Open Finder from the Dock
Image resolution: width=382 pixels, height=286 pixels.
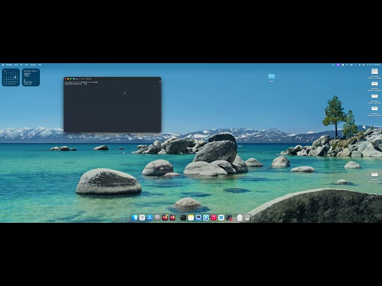coord(134,217)
